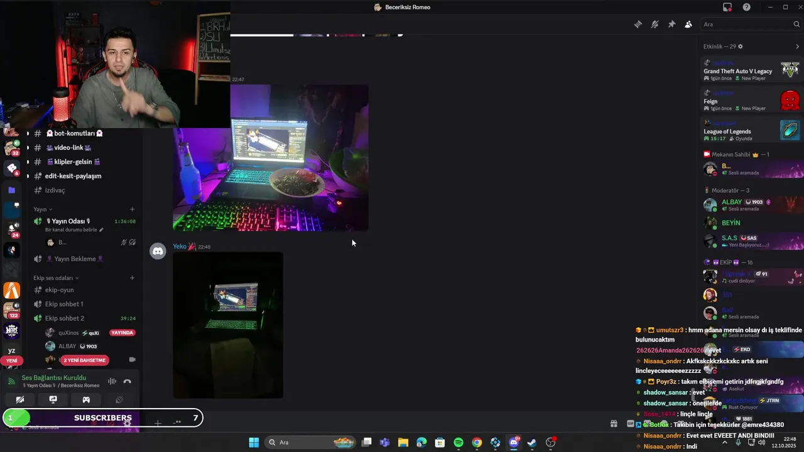The width and height of the screenshot is (804, 452).
Task: Click the magnifier icon in Discord search
Action: [796, 24]
